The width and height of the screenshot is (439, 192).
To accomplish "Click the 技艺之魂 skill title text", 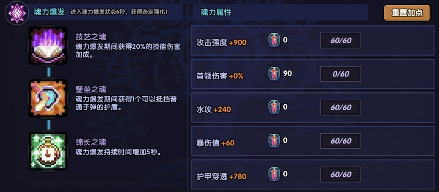I will click(x=91, y=36).
